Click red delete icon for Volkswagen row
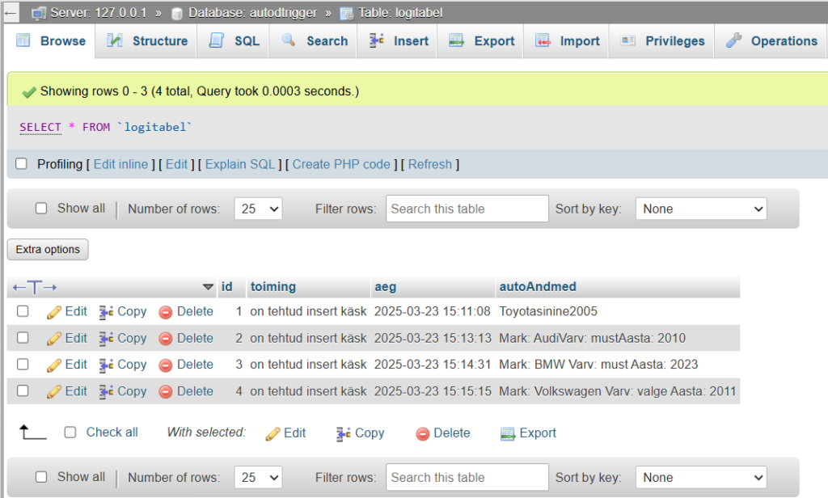828x498 pixels. 166,391
